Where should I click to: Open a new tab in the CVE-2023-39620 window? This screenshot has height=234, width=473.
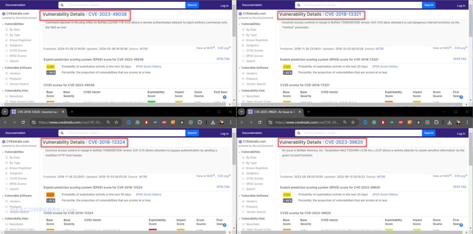(x=308, y=112)
